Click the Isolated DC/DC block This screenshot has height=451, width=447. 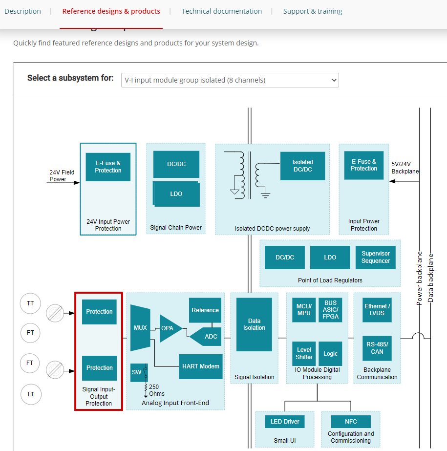302,166
